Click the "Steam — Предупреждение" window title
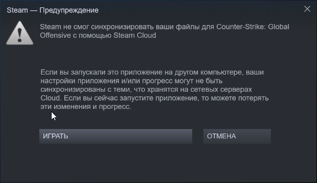Screen dimensions: 317x183 (53, 10)
